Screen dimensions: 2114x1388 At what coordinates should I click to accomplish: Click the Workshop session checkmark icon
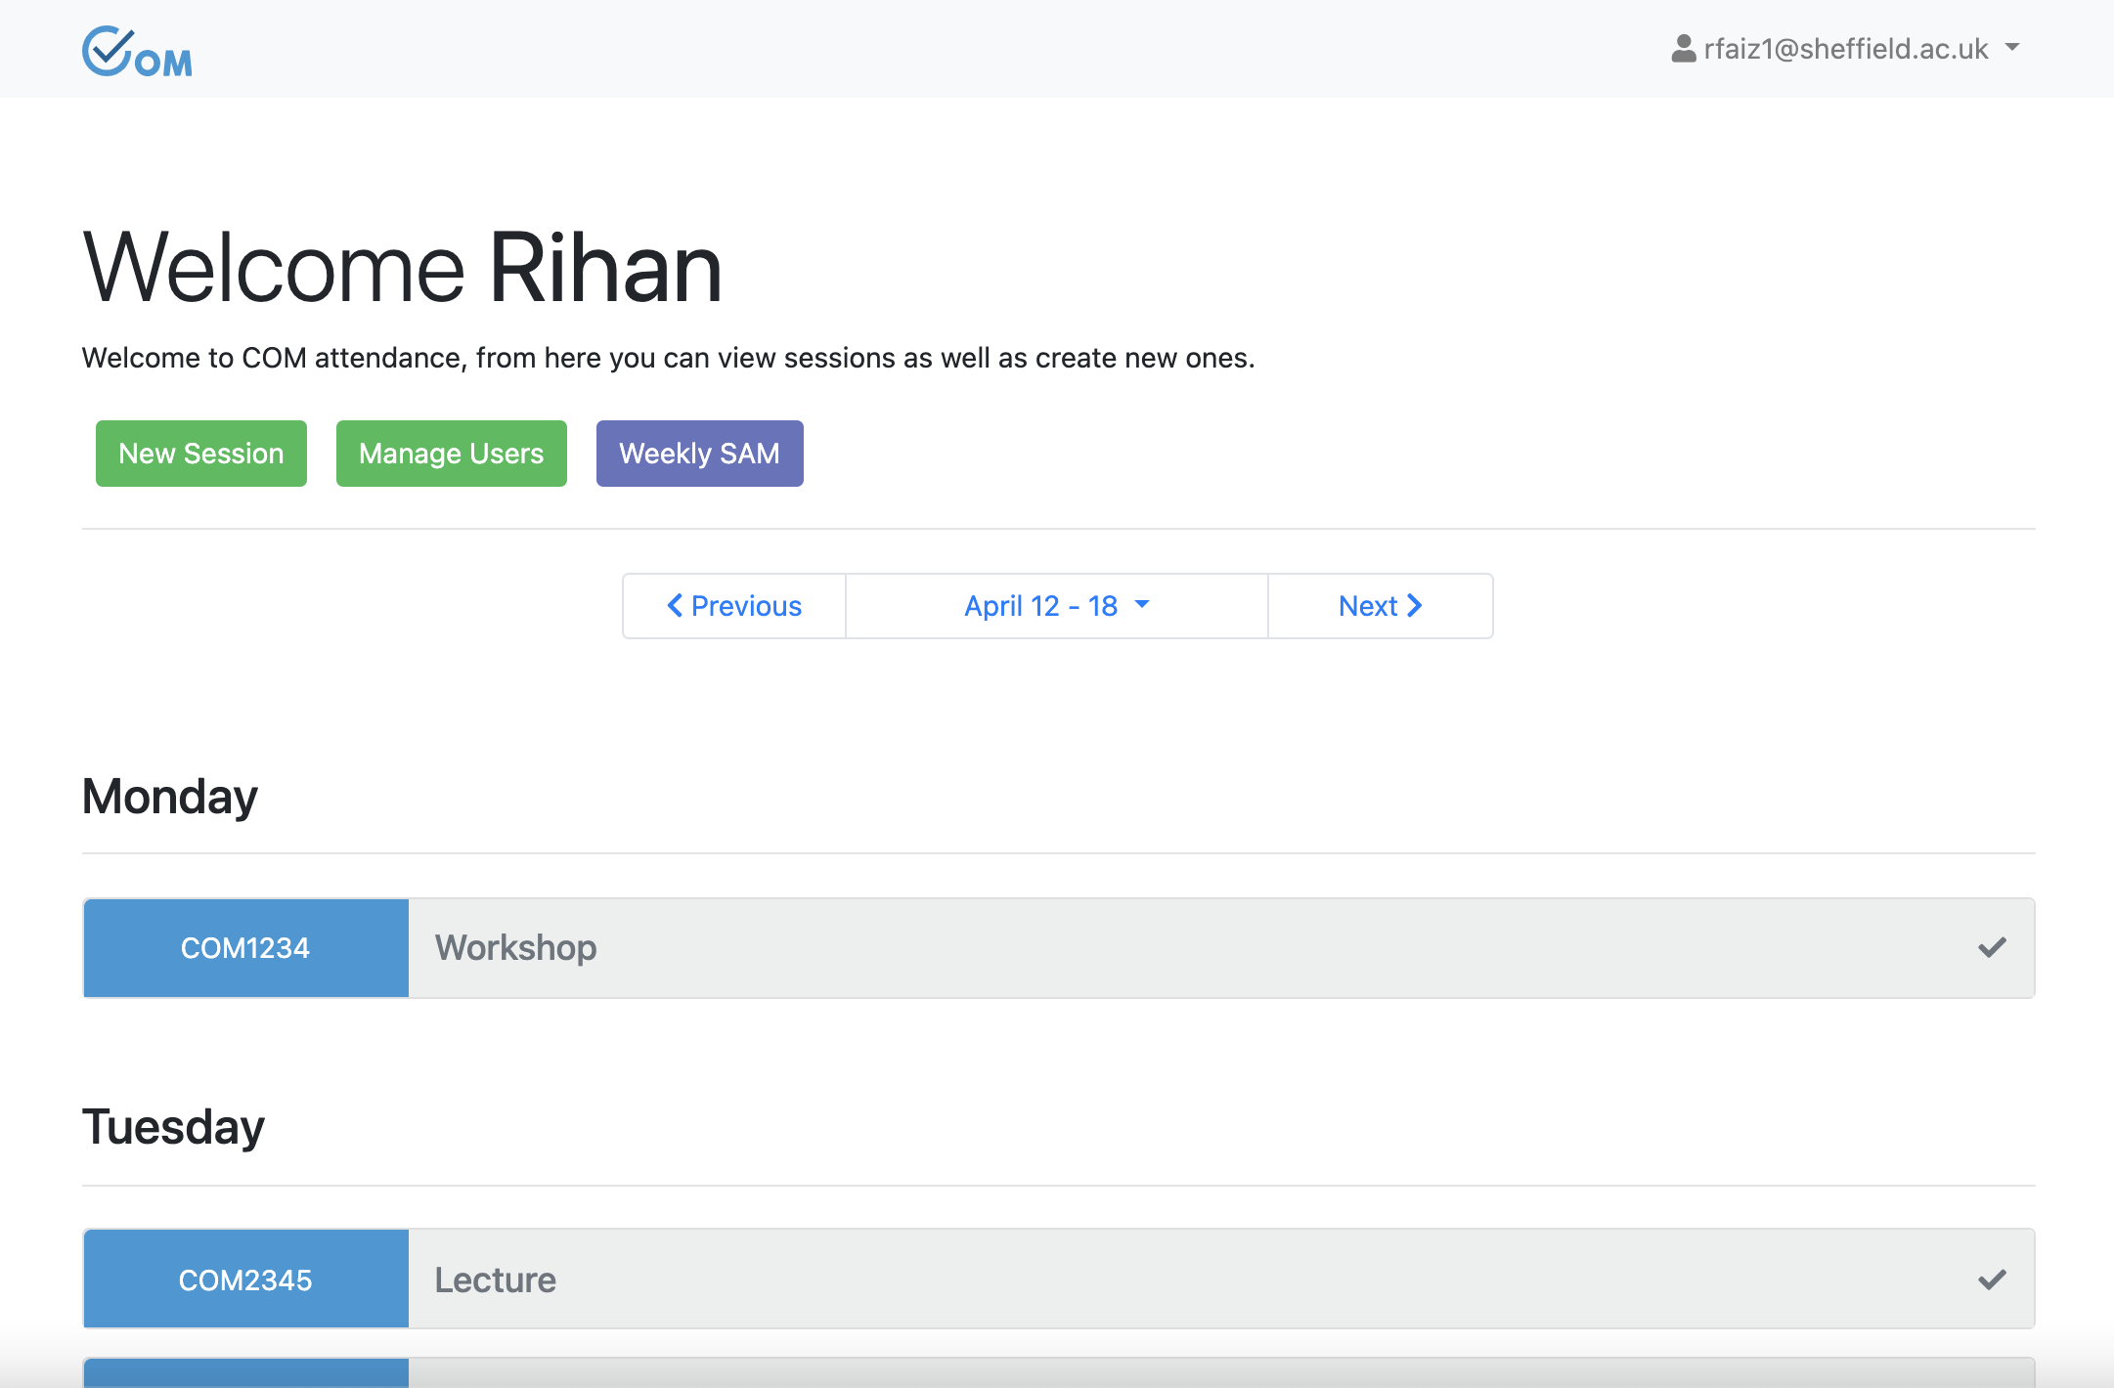point(1992,947)
